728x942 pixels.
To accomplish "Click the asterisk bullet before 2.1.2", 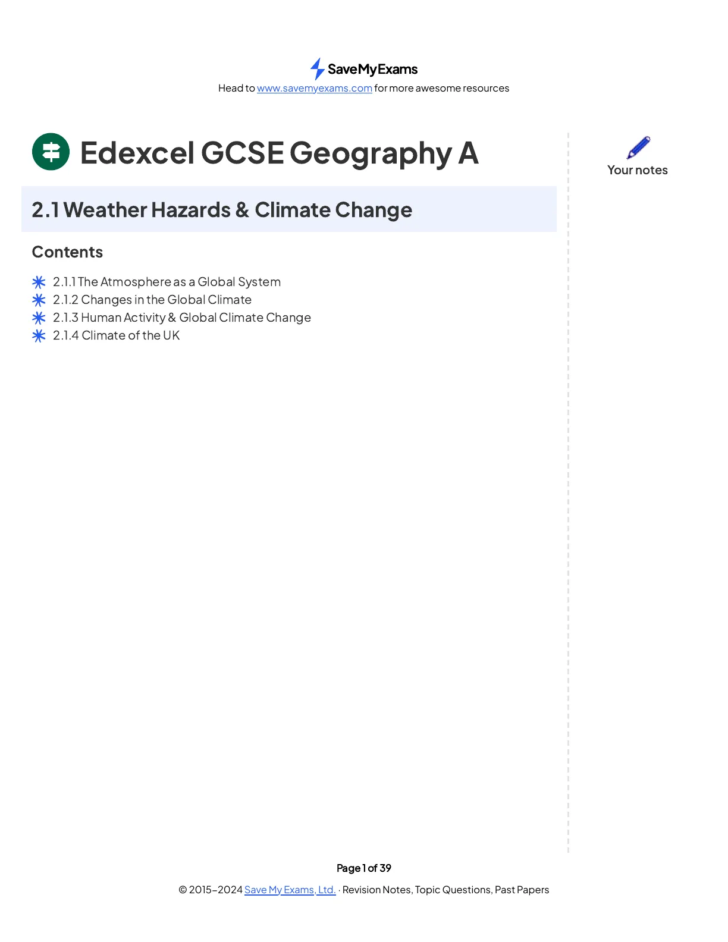I will point(39,300).
